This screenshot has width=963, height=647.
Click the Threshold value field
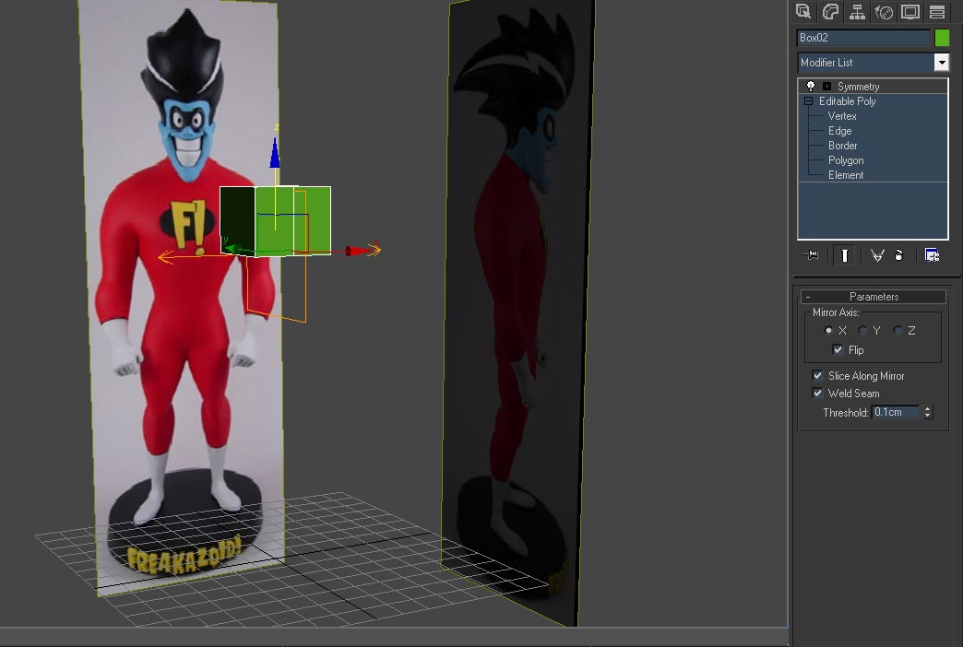pyautogui.click(x=896, y=412)
